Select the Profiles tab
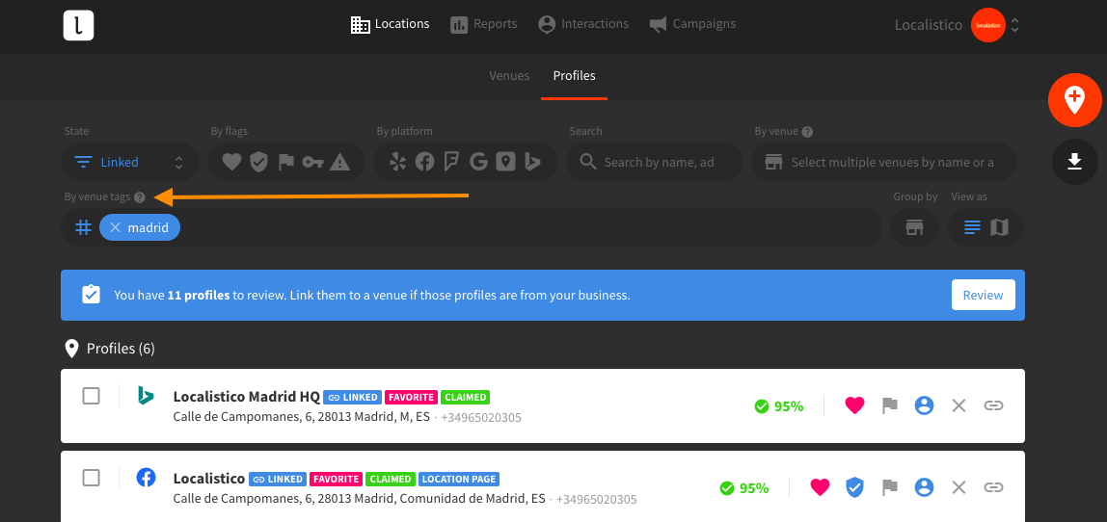 click(574, 75)
